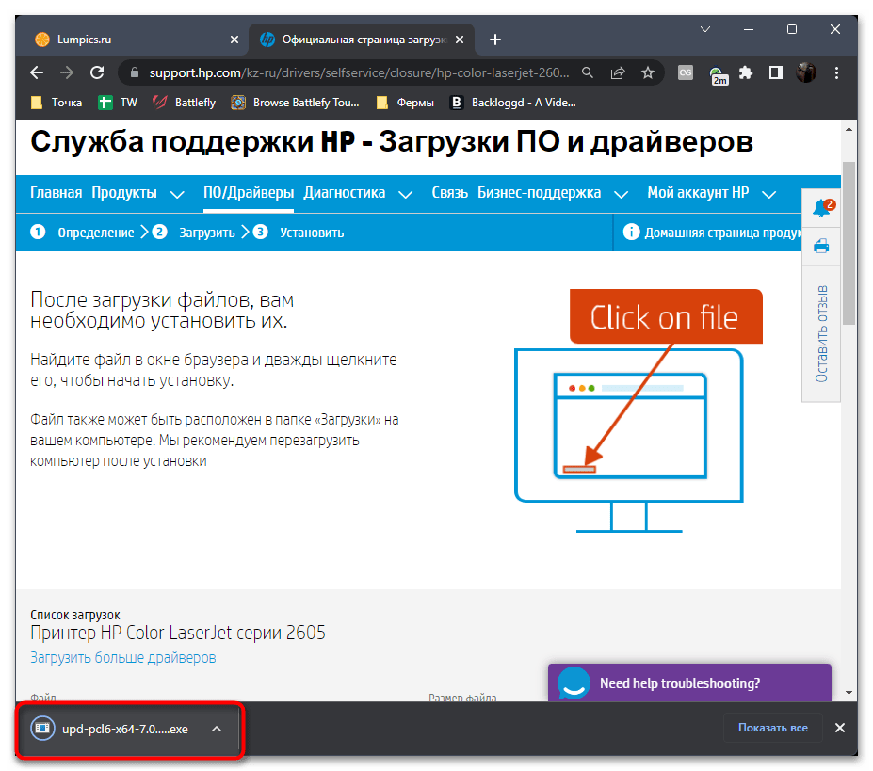Expand the Продукты chevron
873x771 pixels.
(177, 194)
